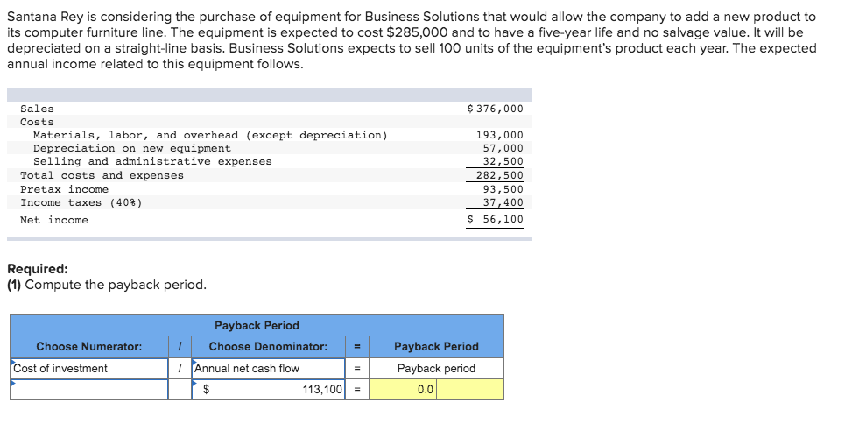Click the 'Payback period' result label
Viewport: 866px width, 438px height.
coord(436,369)
